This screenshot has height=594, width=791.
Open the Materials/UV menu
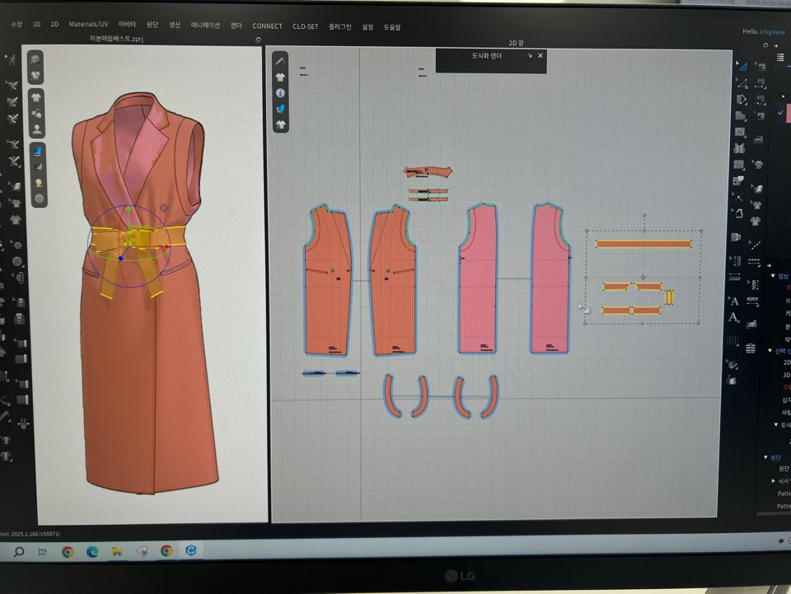coord(88,26)
